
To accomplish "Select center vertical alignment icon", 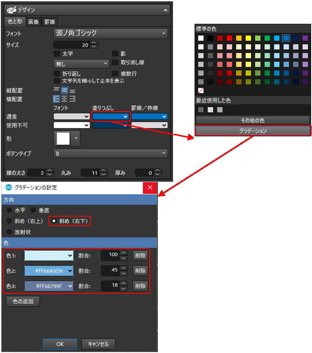I will tap(64, 90).
